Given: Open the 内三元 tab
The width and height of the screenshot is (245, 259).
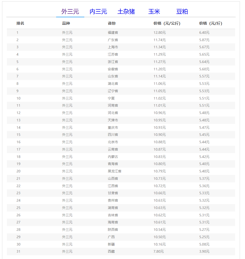Looking at the screenshot, I should [x=98, y=12].
